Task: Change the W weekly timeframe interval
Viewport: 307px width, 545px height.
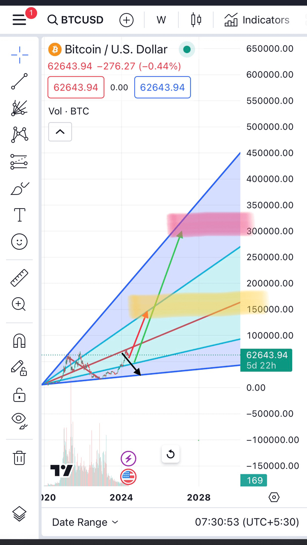Action: click(161, 20)
